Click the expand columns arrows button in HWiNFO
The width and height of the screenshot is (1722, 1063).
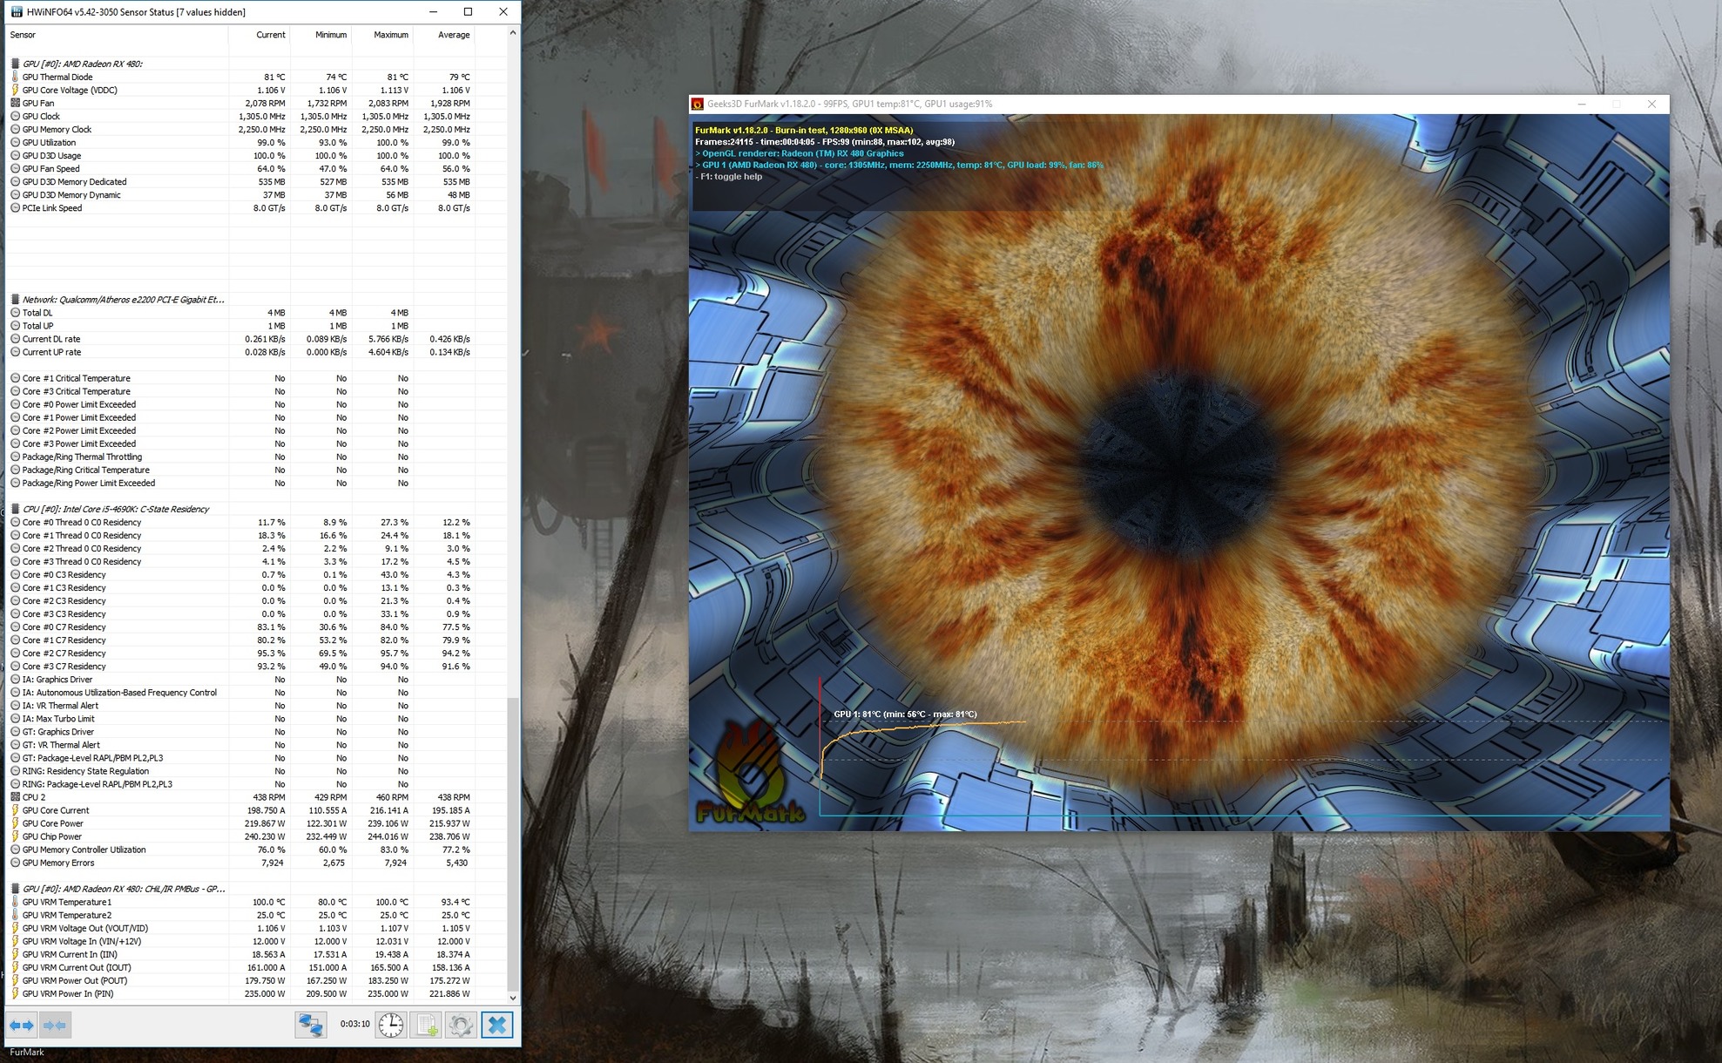click(22, 1026)
